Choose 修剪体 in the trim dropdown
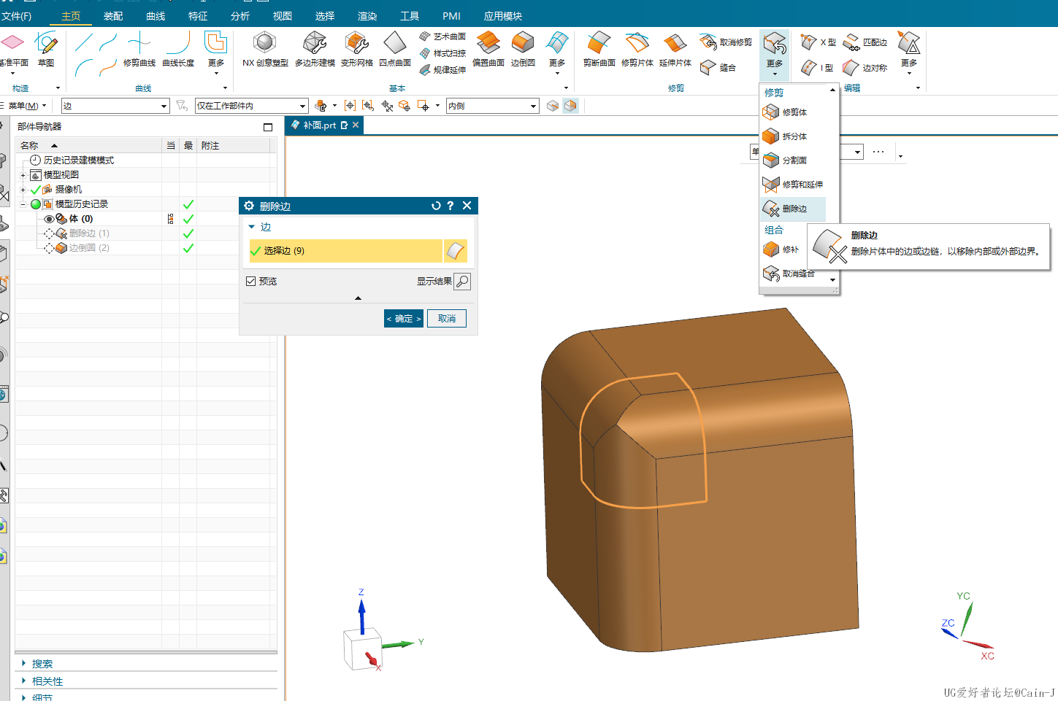1058x701 pixels. [x=785, y=112]
